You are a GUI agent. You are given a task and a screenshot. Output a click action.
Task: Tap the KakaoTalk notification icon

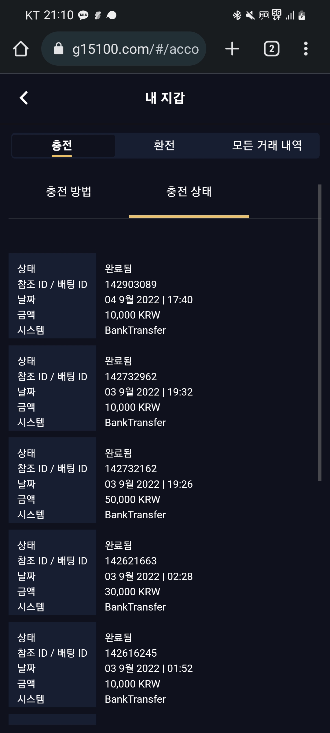[83, 15]
